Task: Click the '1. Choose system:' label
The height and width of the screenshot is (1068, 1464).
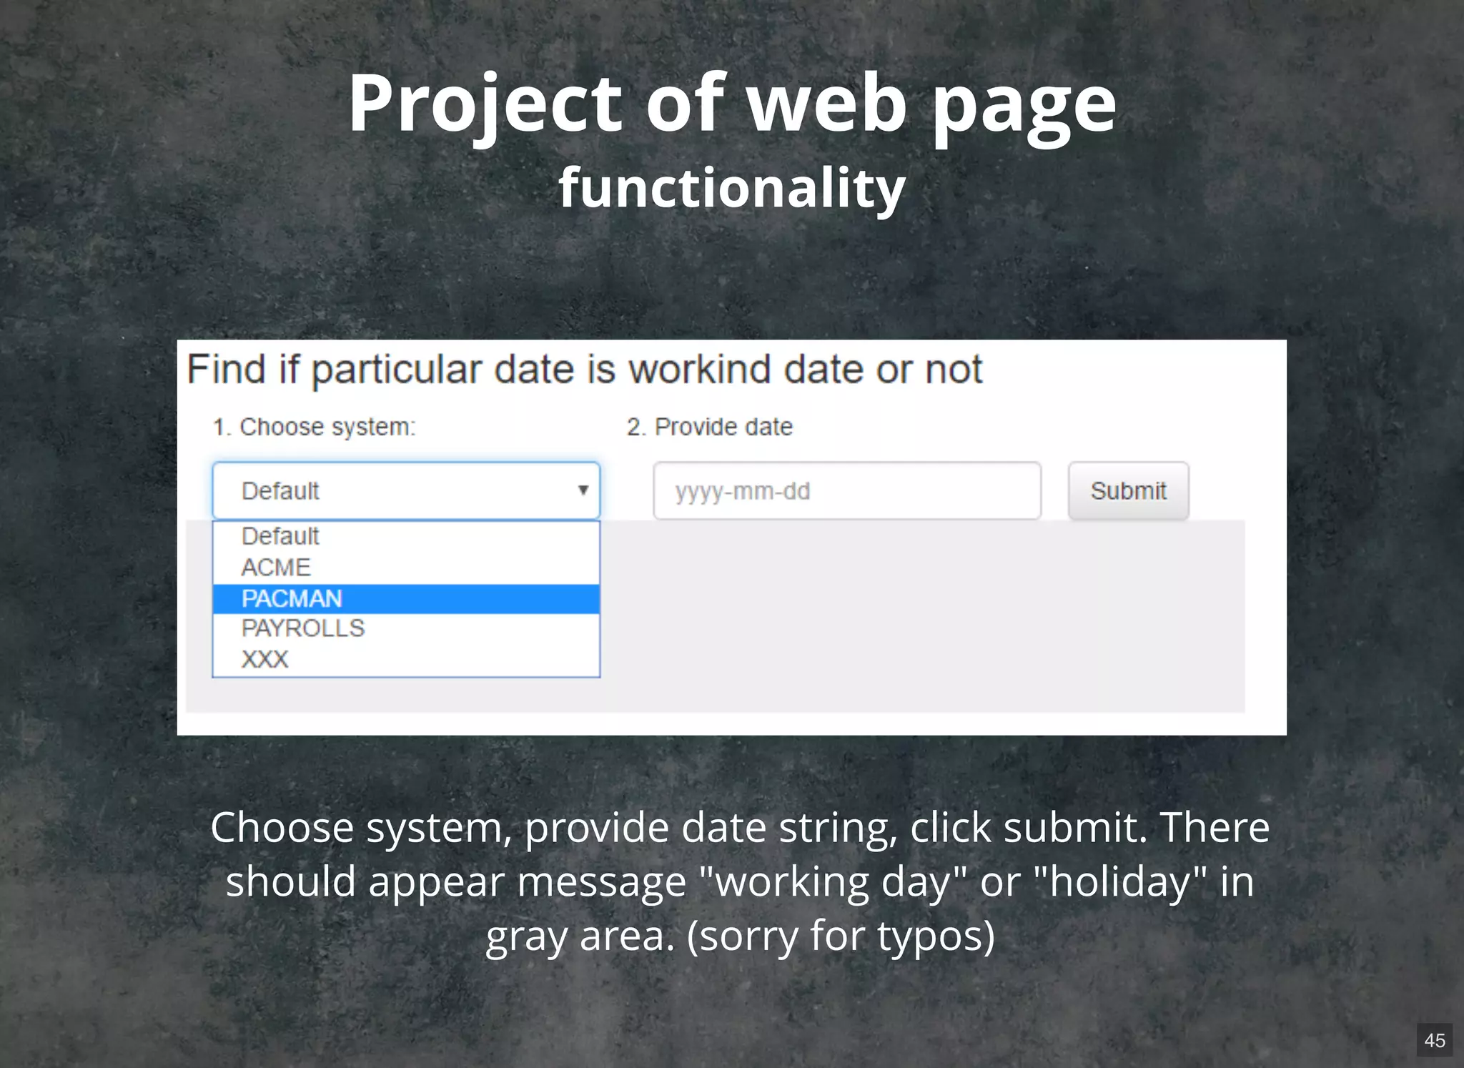Action: 315,427
